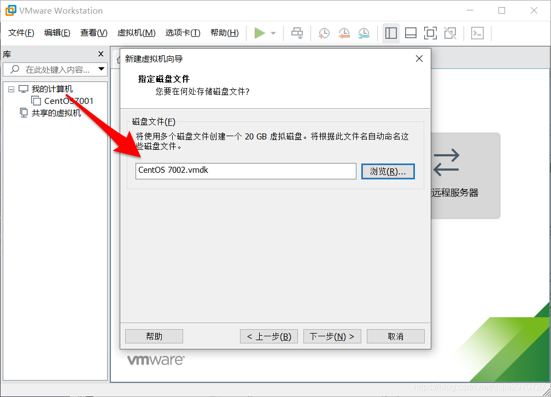Click the revert to snapshot icon
The height and width of the screenshot is (397, 551).
pos(344,33)
